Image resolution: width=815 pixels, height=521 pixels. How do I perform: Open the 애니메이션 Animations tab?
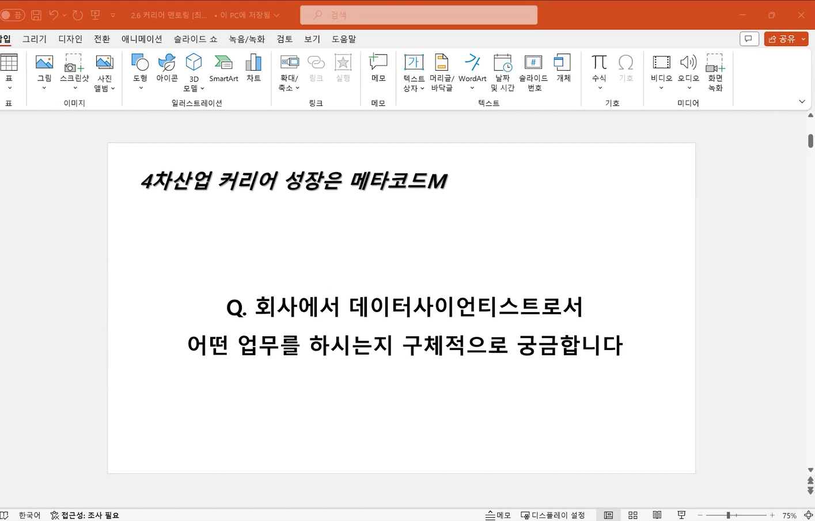pyautogui.click(x=142, y=39)
